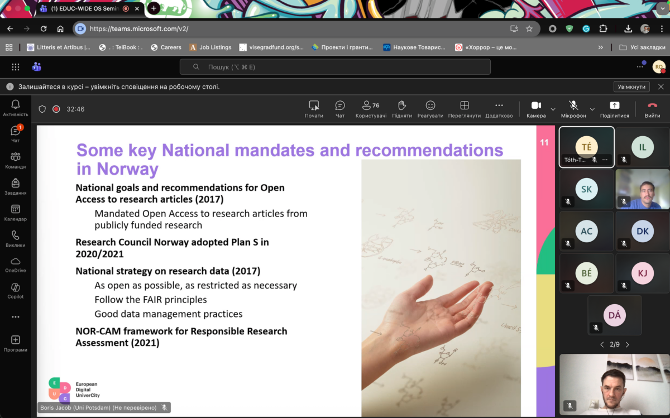The height and width of the screenshot is (418, 670).
Task: Go to next participants page
Action: coord(628,344)
